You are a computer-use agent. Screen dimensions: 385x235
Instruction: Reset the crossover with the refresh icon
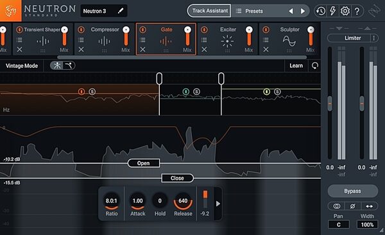tap(315, 66)
